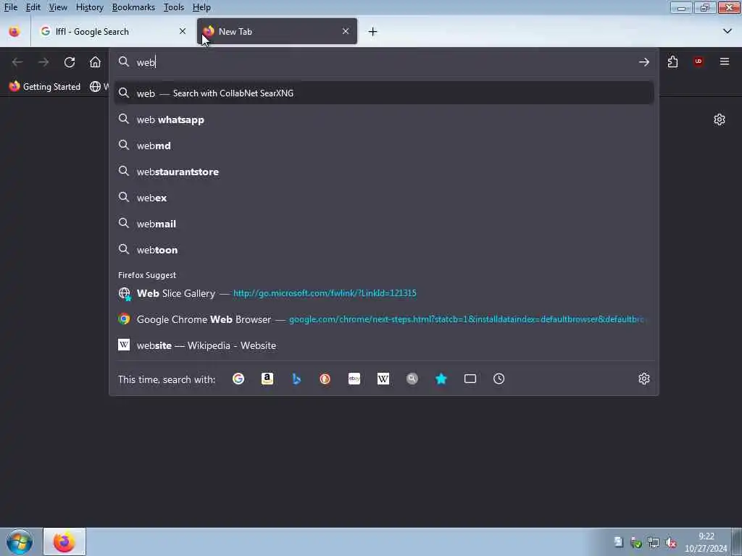
Task: Close the New Tab tab
Action: pyautogui.click(x=346, y=31)
